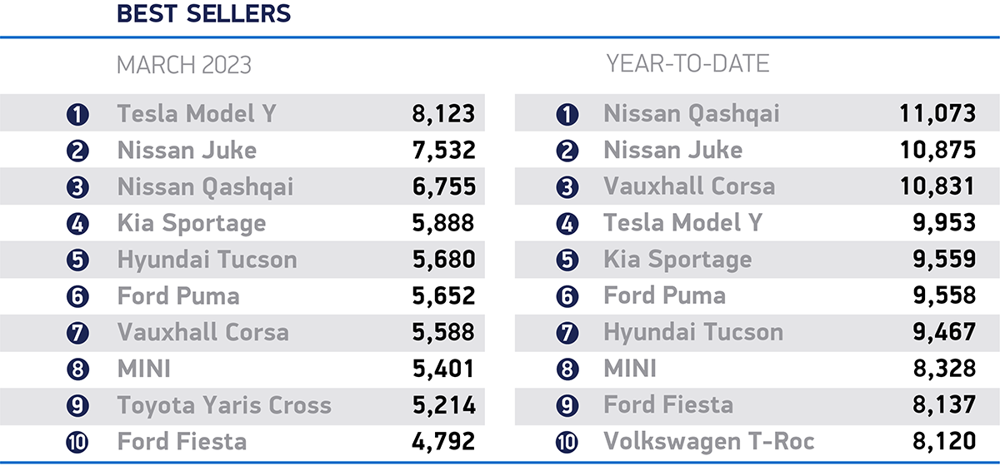Click the rank 4 badge beside year-to-date Tesla Model Y
1000x466 pixels.
tap(567, 224)
